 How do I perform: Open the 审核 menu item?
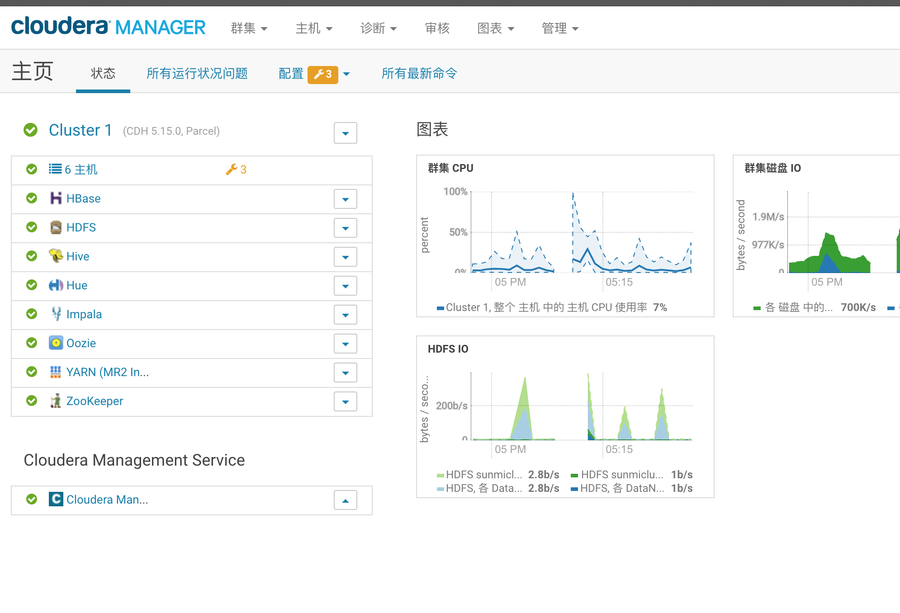[x=437, y=28]
